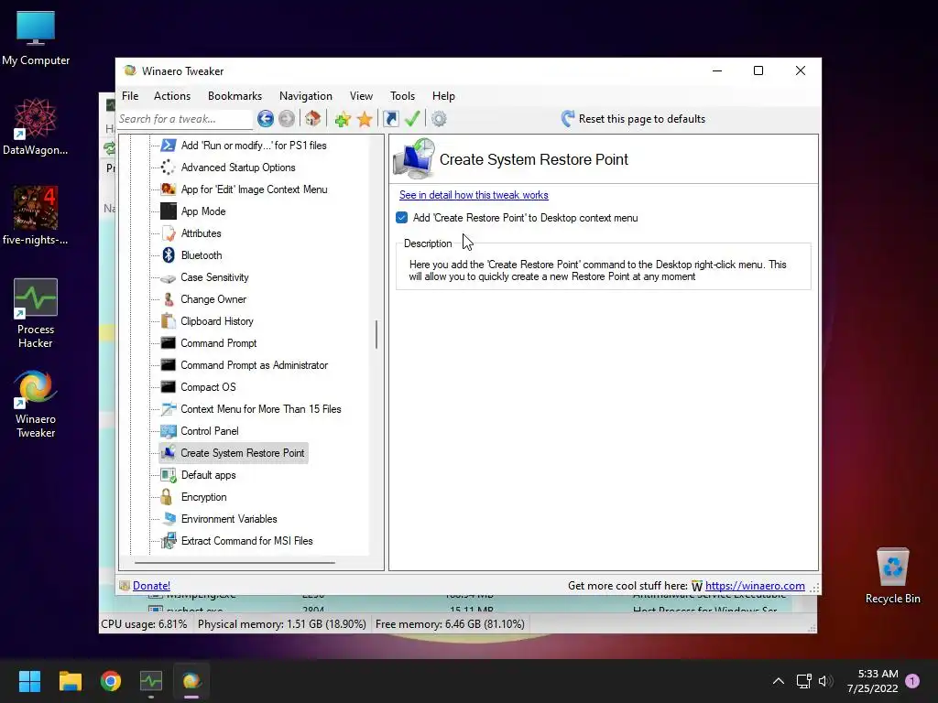This screenshot has width=938, height=703.
Task: Open settings with the gear toolbar icon
Action: 439,119
